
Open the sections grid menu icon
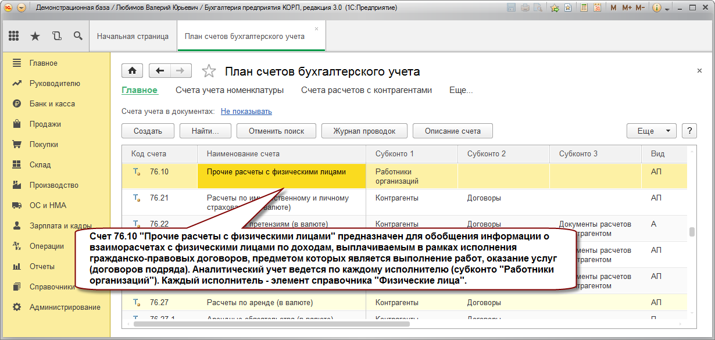pos(13,36)
